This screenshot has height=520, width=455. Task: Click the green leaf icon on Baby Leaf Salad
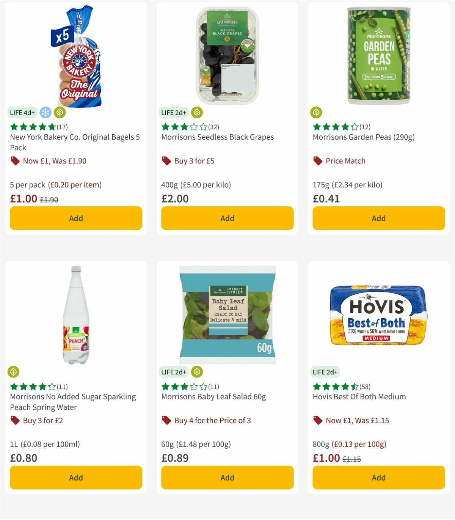point(196,372)
